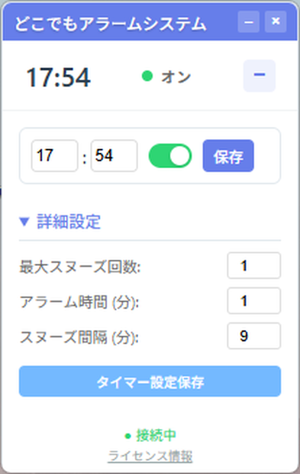Click the 詳細設定 section heading
The width and height of the screenshot is (300, 474).
[x=69, y=222]
